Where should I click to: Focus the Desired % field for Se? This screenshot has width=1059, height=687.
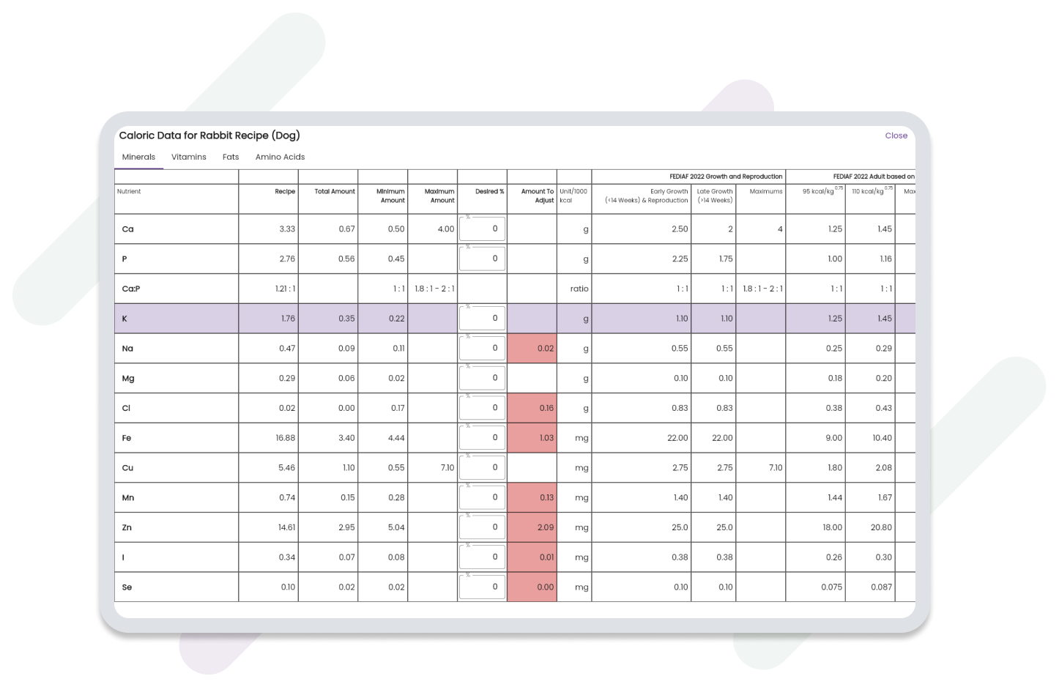(x=482, y=587)
